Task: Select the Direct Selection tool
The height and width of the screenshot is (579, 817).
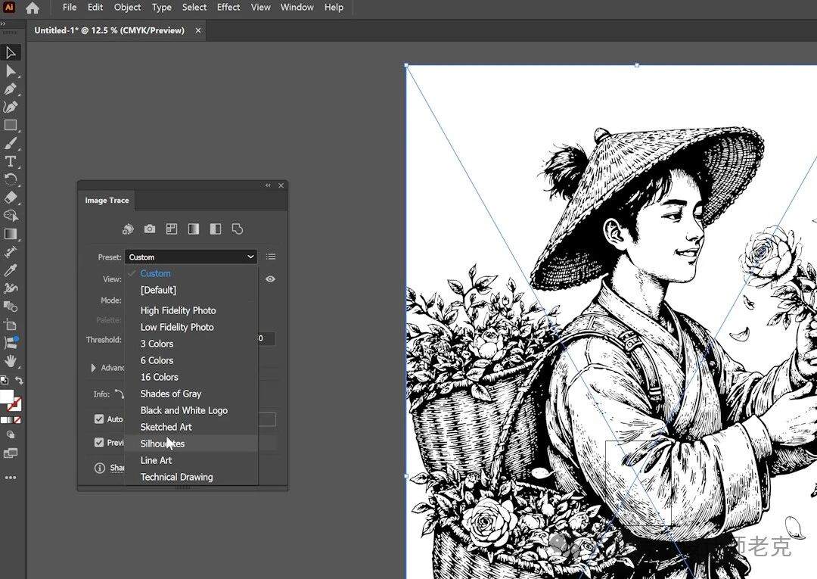Action: point(11,70)
